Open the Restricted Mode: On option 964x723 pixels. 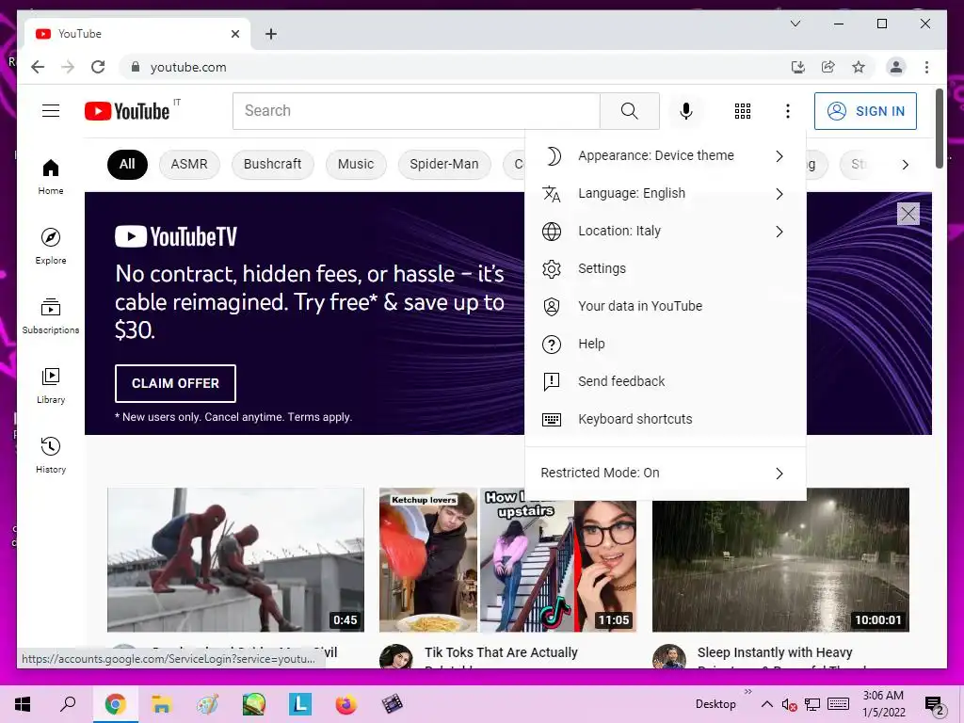666,473
